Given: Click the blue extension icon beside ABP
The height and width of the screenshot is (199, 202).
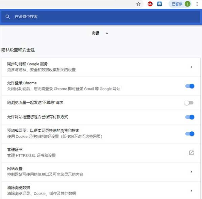Looking at the screenshot, I should point(159,4).
